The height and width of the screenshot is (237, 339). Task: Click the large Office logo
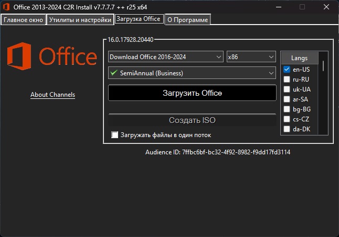point(52,56)
